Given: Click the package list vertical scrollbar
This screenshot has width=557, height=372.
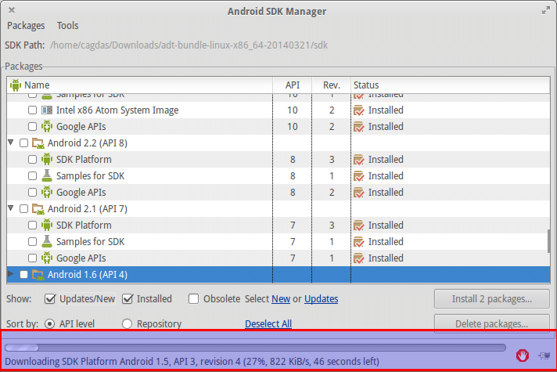Looking at the screenshot, I should 549,240.
